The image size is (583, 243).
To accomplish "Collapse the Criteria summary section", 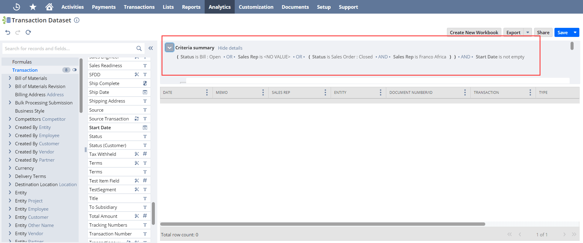I will [169, 48].
